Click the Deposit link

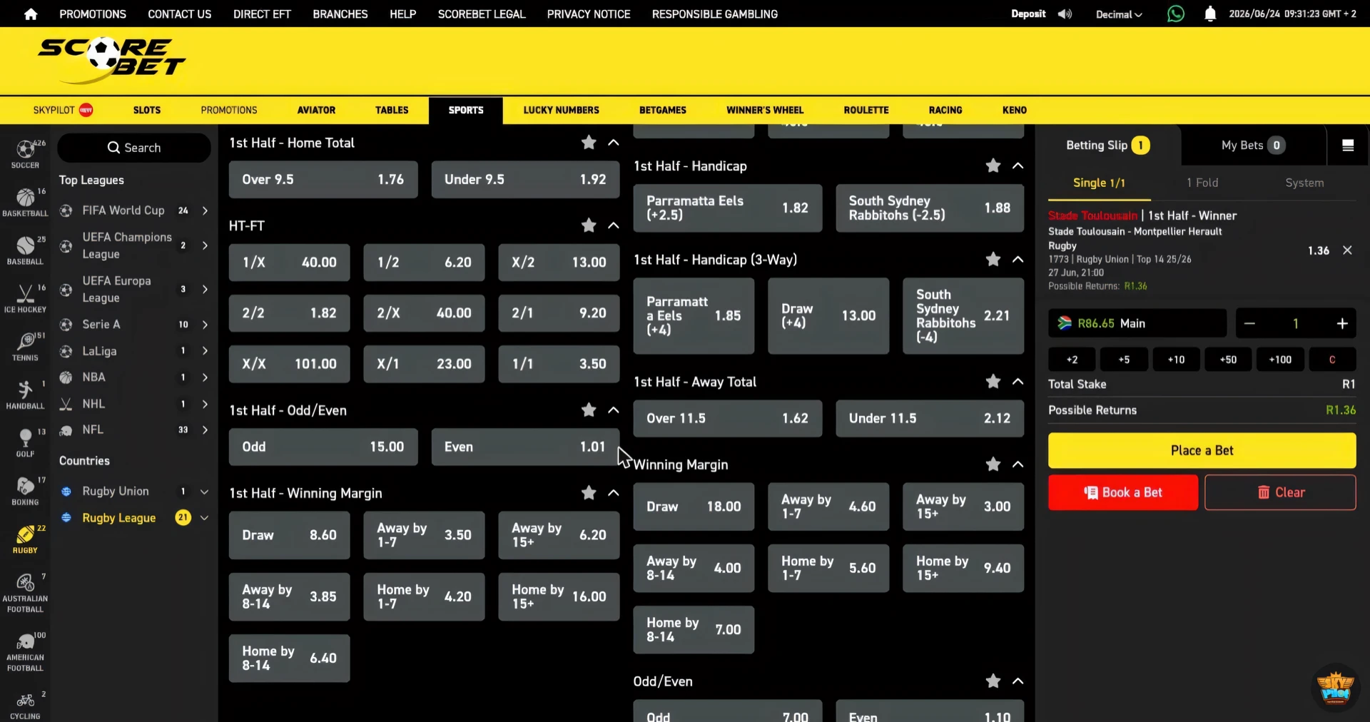[1028, 14]
